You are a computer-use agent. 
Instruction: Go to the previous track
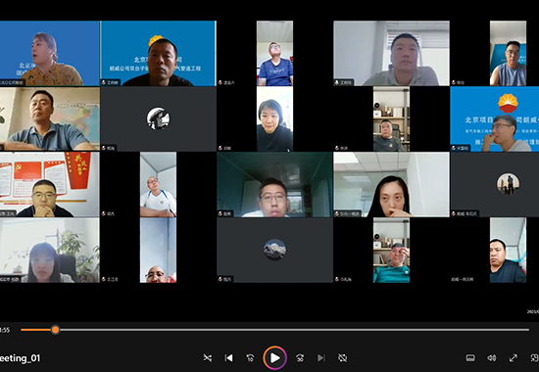228,358
